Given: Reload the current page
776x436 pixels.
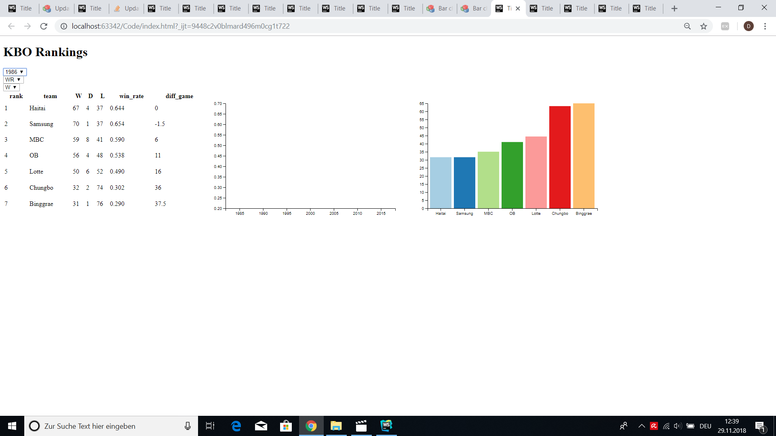Looking at the screenshot, I should pyautogui.click(x=44, y=26).
